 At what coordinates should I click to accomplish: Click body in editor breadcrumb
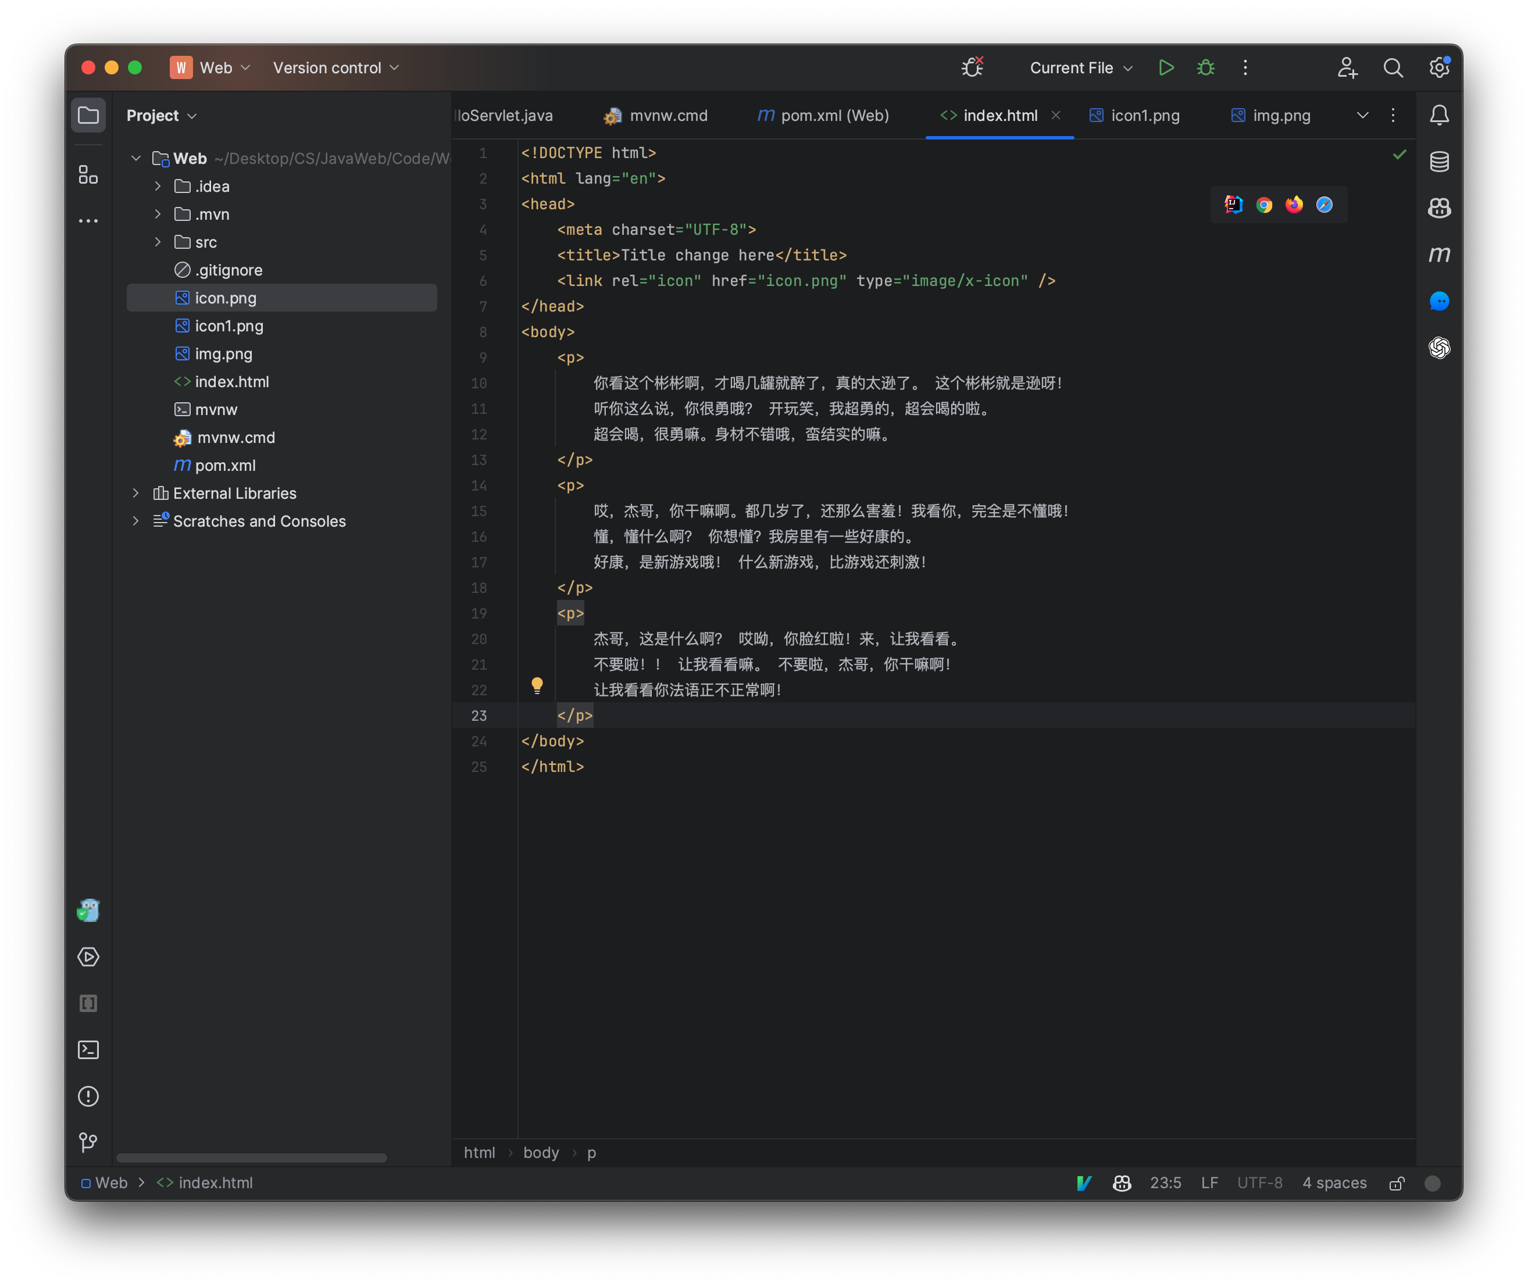coord(541,1152)
